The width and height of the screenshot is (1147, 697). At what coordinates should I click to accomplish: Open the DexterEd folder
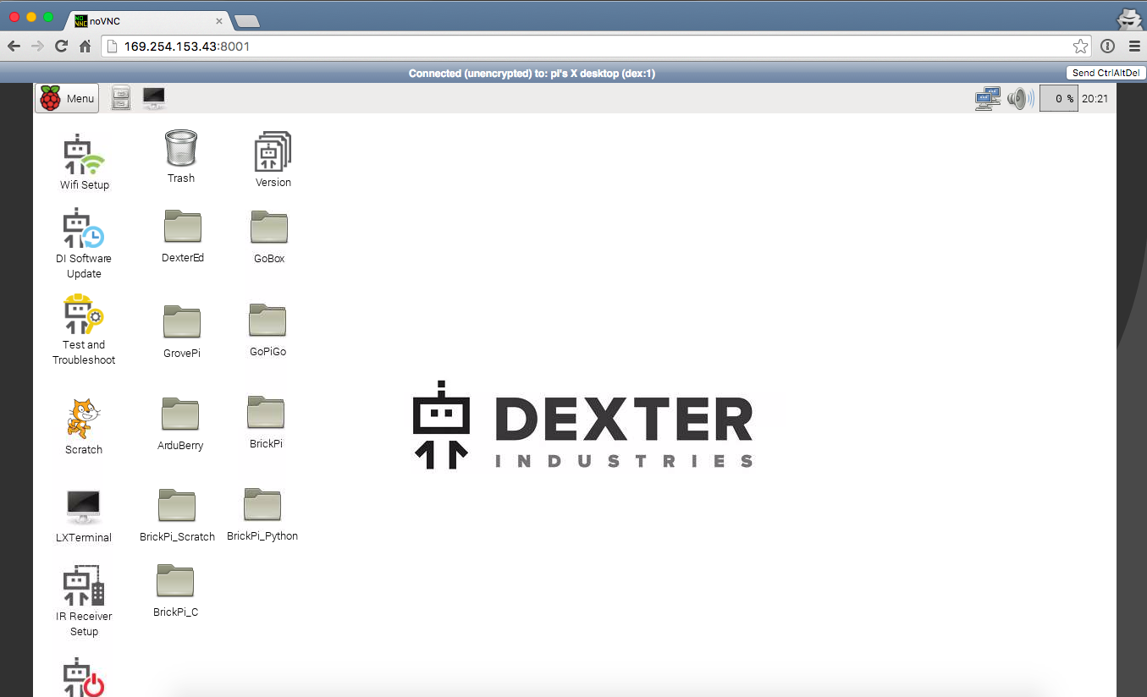(183, 237)
